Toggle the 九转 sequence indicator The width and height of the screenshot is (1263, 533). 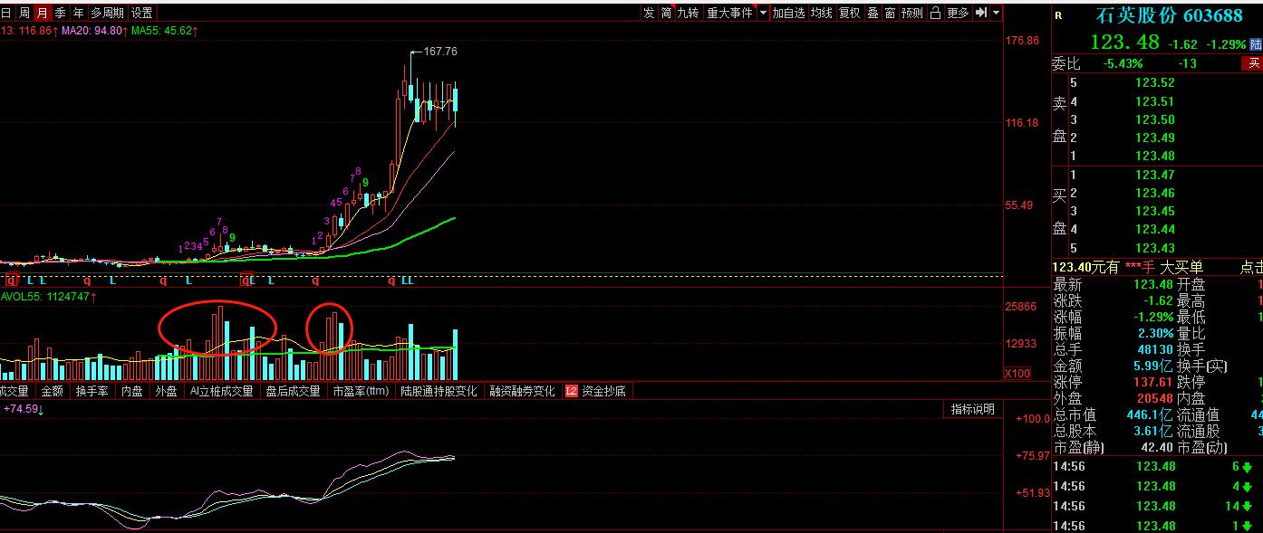689,13
